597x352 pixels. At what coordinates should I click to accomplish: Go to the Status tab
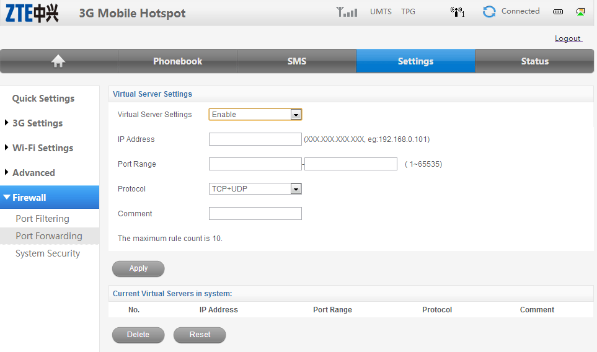[x=534, y=61]
